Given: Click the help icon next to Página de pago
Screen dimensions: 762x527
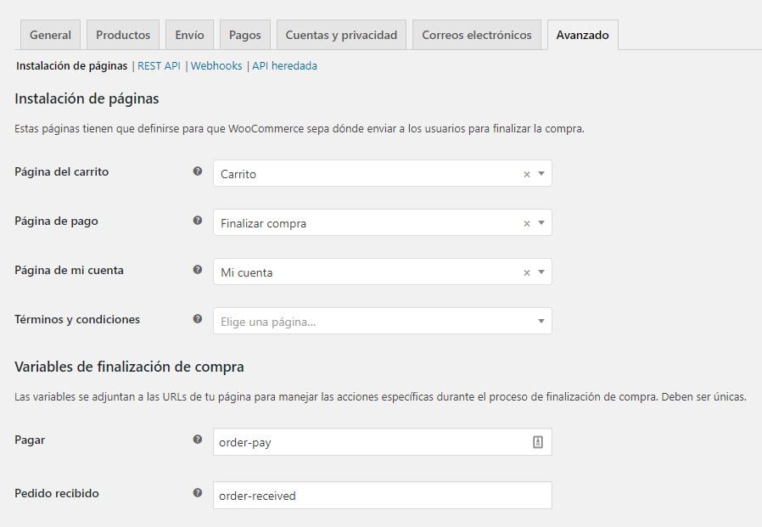Looking at the screenshot, I should tap(198, 221).
